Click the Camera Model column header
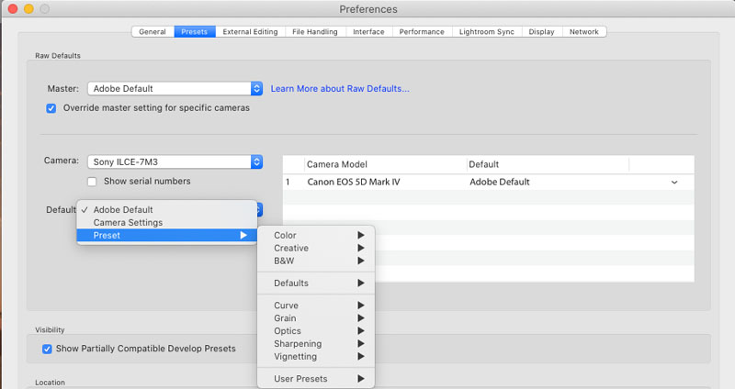Image resolution: width=735 pixels, height=389 pixels. [385, 164]
